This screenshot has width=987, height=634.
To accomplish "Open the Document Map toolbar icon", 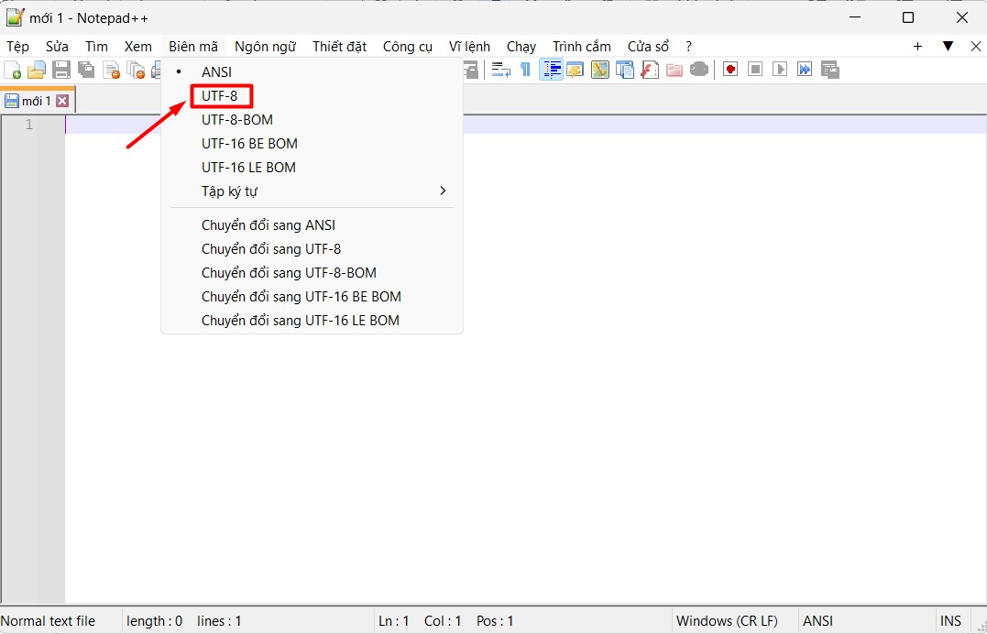I will pos(600,70).
